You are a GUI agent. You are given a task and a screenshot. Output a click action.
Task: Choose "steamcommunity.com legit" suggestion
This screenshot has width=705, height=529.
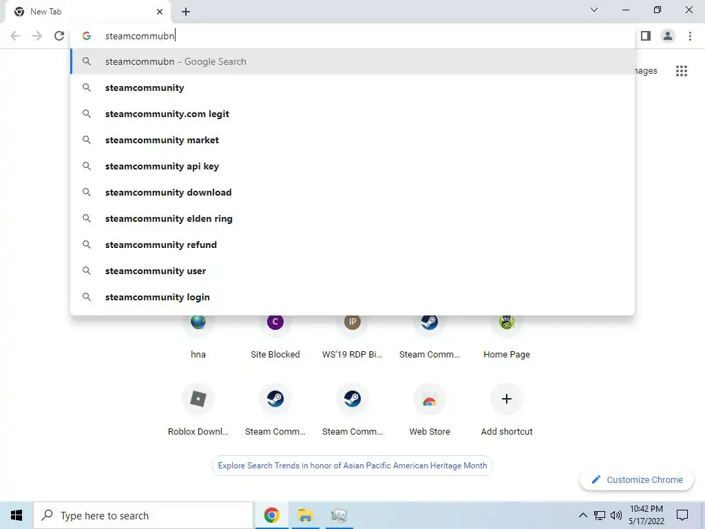(352, 114)
